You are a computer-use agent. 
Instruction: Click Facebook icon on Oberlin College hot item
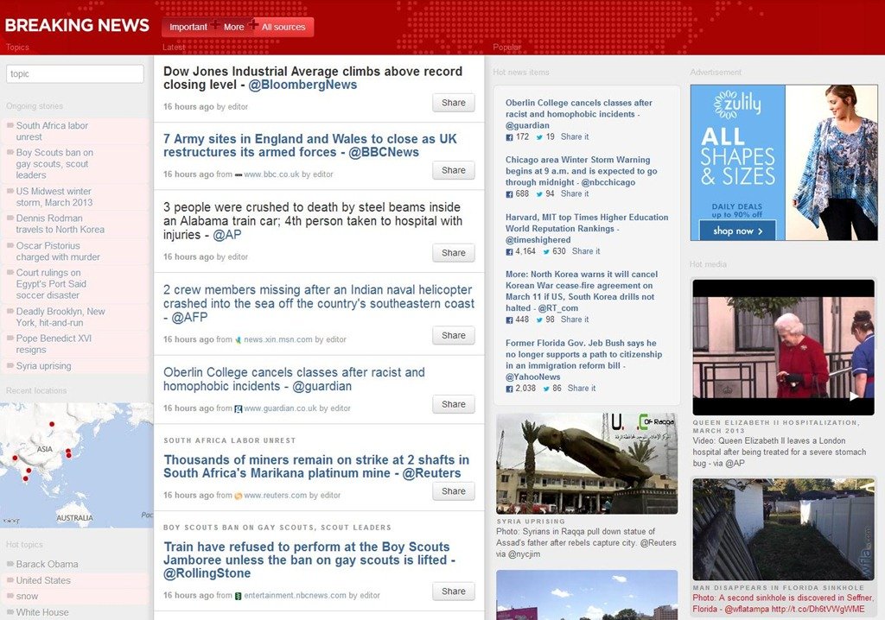510,137
